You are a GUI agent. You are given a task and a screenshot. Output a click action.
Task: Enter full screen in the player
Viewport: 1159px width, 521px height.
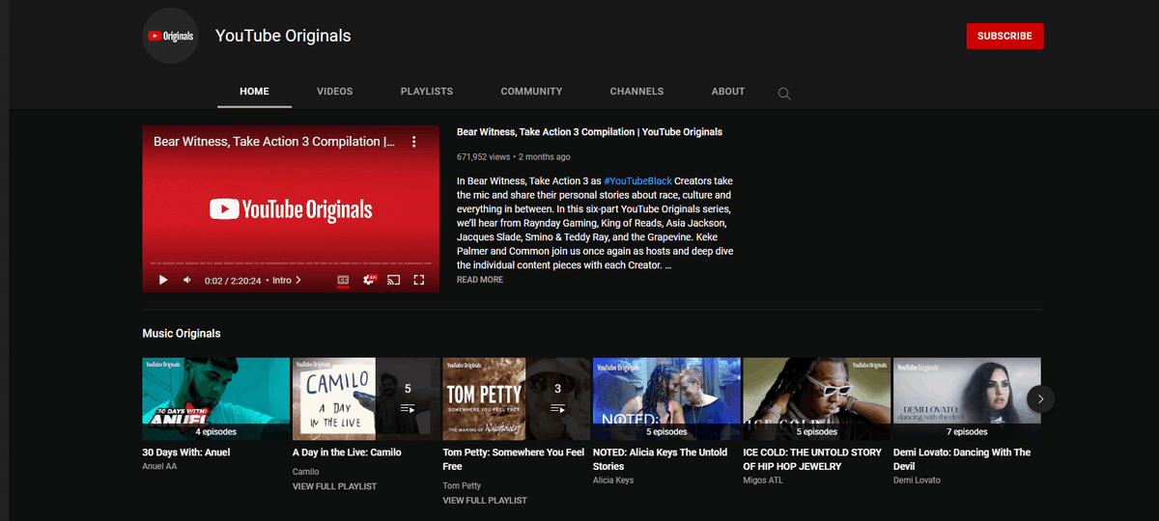[419, 280]
